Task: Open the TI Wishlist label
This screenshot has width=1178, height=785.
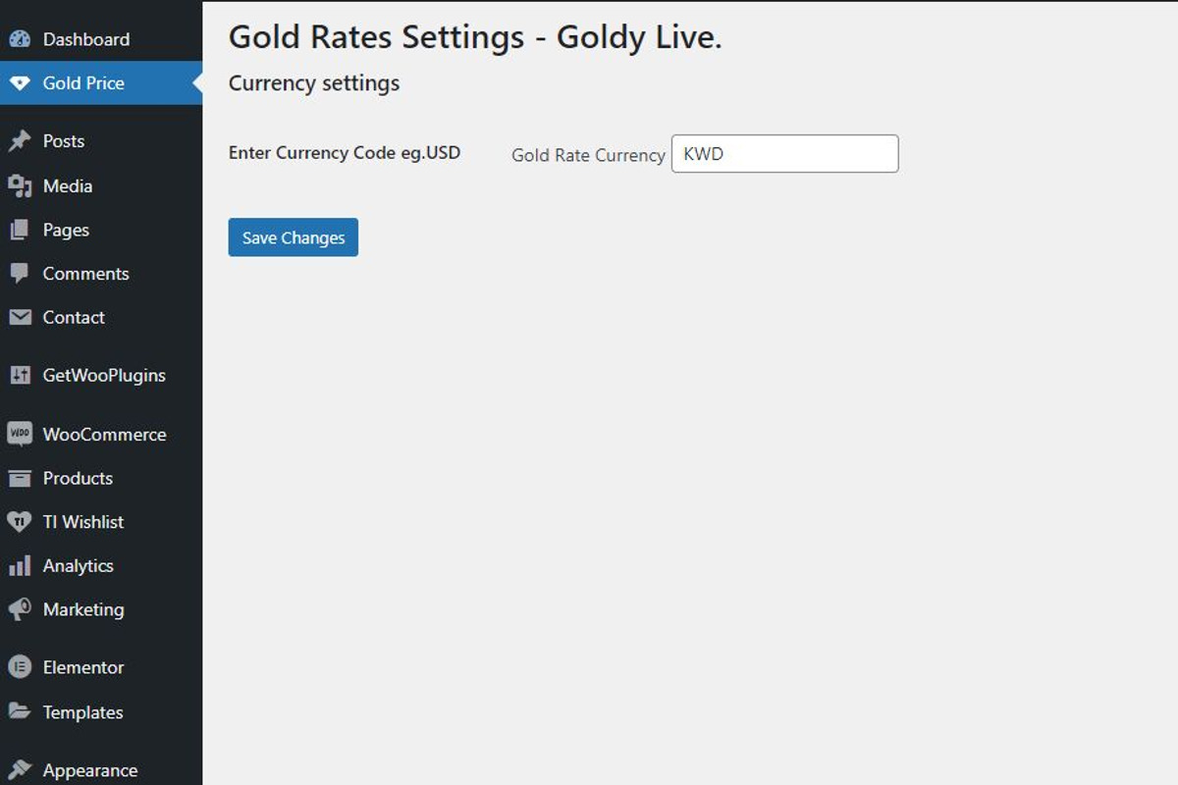Action: coord(83,522)
